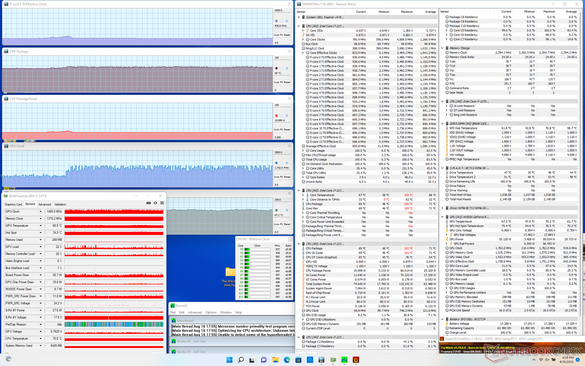The image size is (585, 366).
Task: Open the Prime95 Options menu
Action: click(211, 312)
